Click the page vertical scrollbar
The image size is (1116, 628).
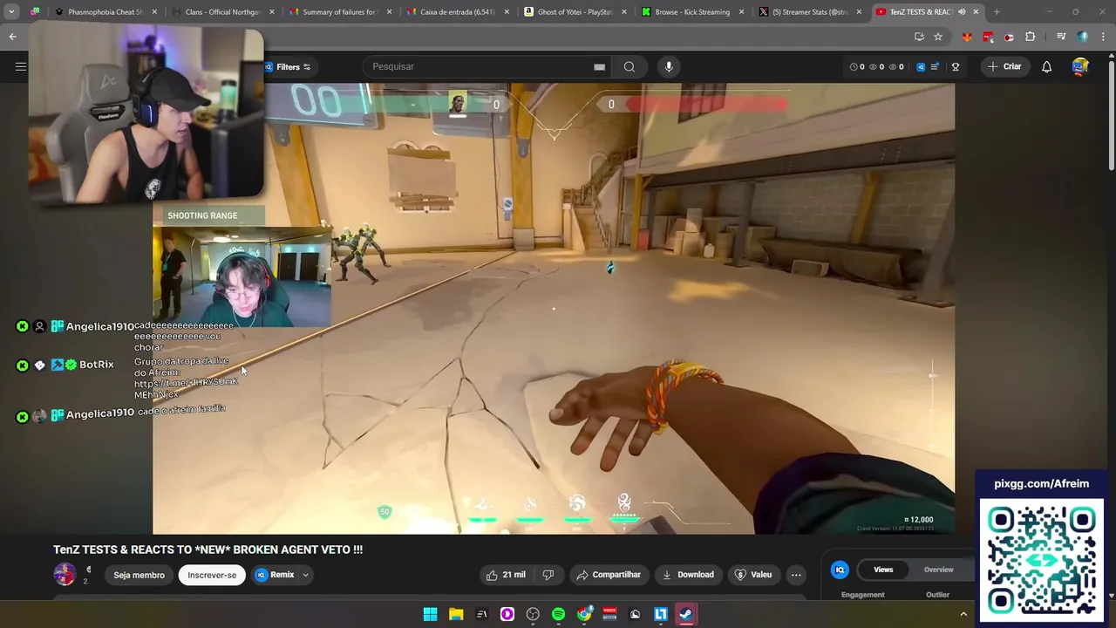point(1111,112)
